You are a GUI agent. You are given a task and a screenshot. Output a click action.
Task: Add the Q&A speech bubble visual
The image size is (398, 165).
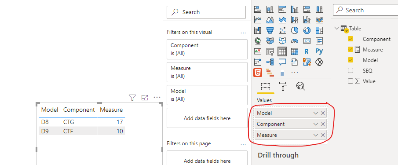pyautogui.click(x=282, y=62)
